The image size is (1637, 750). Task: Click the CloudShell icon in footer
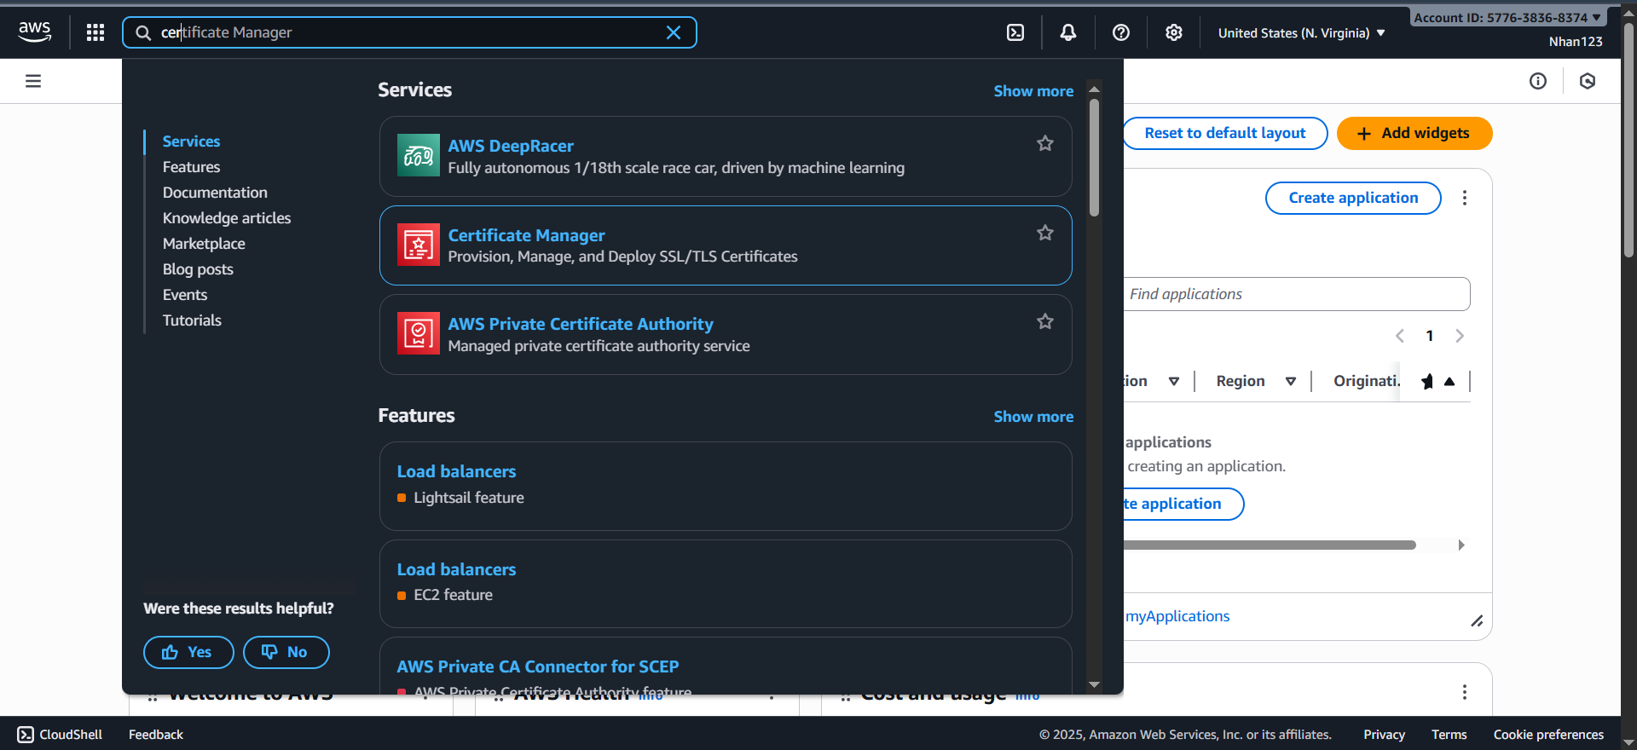tap(26, 735)
